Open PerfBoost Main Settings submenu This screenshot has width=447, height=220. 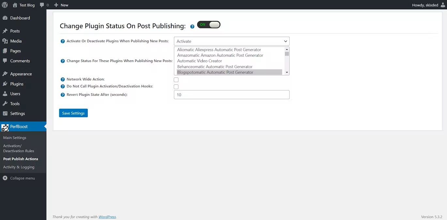[x=15, y=138]
